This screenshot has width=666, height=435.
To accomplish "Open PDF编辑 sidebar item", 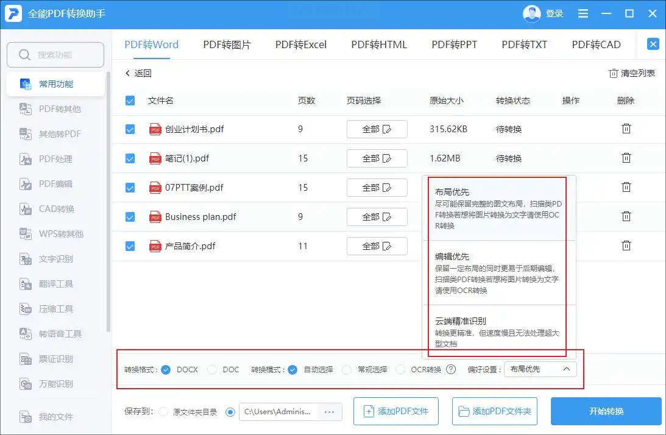I will click(55, 184).
